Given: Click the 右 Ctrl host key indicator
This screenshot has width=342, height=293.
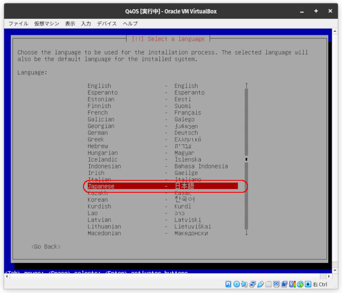Looking at the screenshot, I should click(x=320, y=284).
